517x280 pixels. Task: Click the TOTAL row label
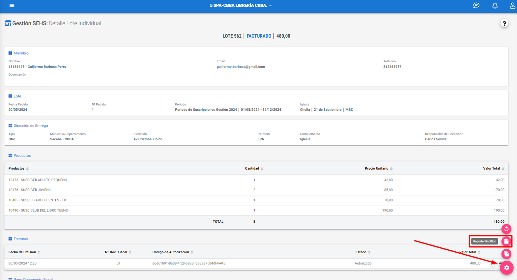[218, 222]
